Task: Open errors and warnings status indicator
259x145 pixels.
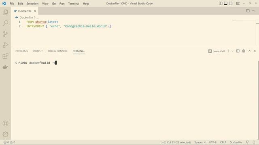Action: (x=9, y=142)
